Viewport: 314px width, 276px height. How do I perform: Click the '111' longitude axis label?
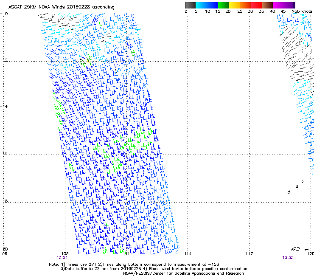tap(126, 254)
